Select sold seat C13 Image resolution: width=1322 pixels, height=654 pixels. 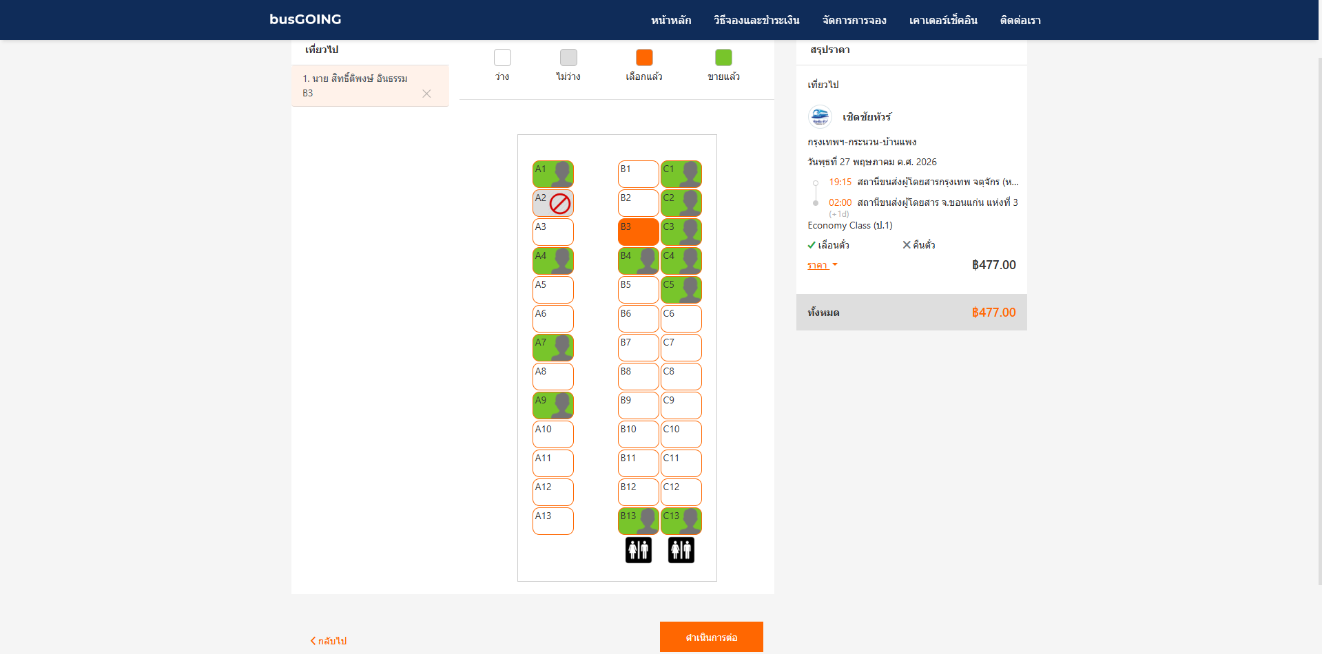[x=681, y=521]
